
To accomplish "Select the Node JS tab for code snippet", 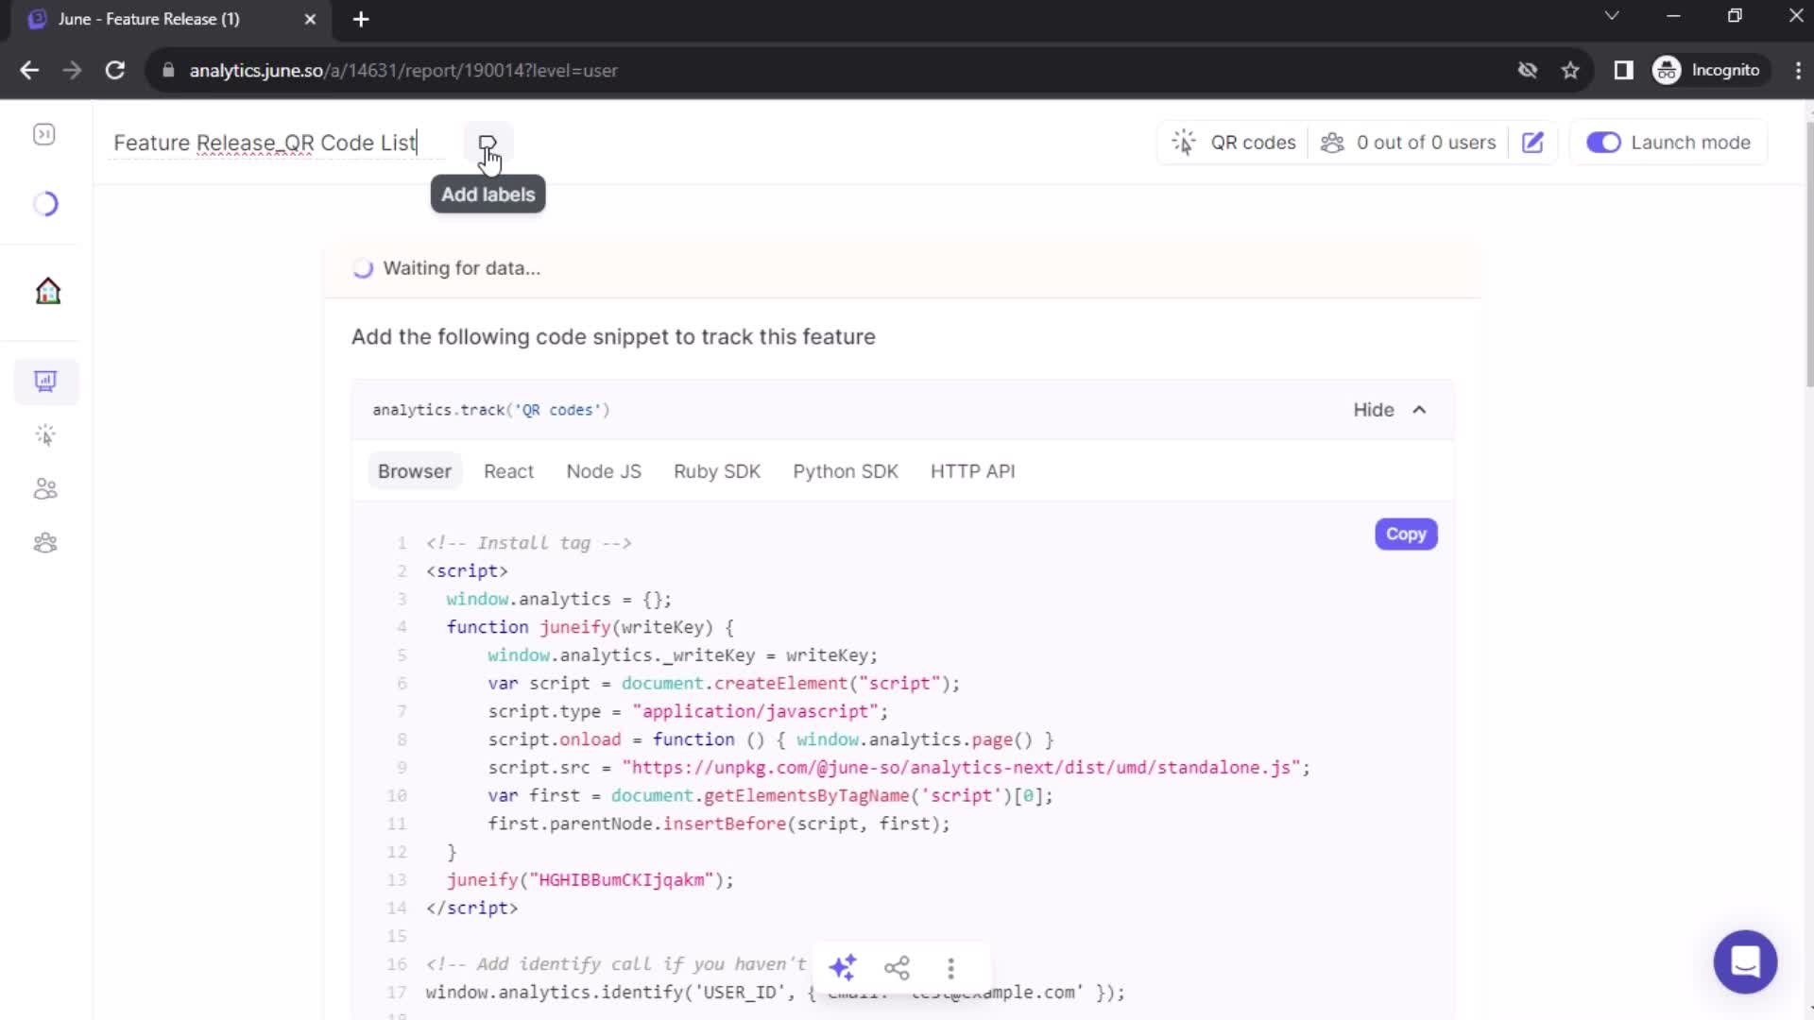I will click(x=603, y=470).
